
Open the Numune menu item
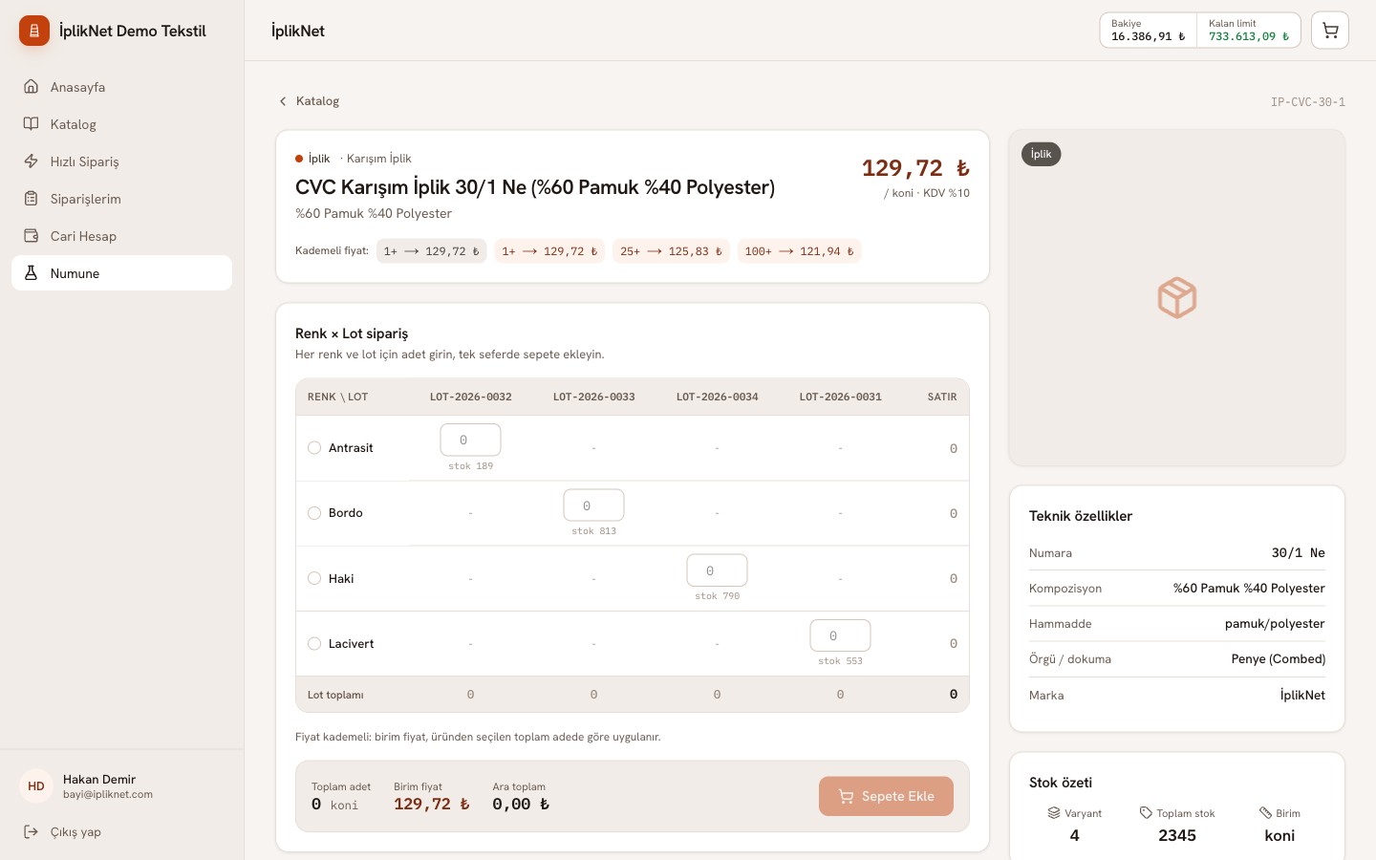click(121, 273)
